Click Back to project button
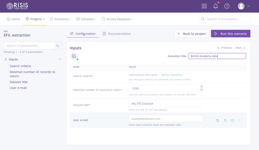 (192, 34)
